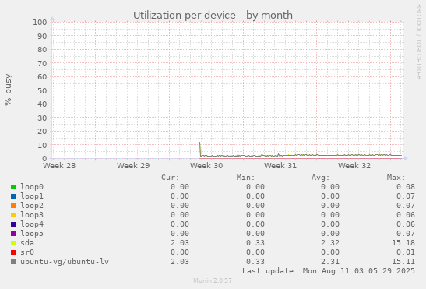This screenshot has width=426, height=289.
Task: Select the sda device label
Action: (27, 243)
